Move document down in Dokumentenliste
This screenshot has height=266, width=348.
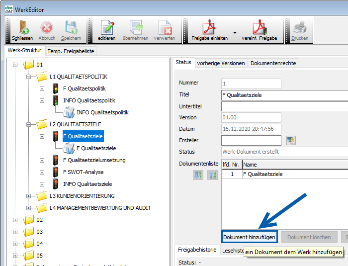(x=198, y=175)
